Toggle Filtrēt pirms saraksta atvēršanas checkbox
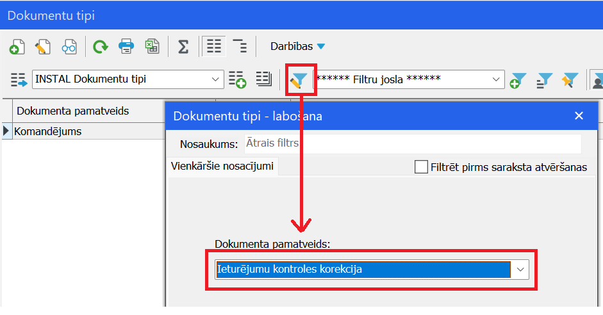Viewport: 603px width, 315px height. pyautogui.click(x=421, y=167)
